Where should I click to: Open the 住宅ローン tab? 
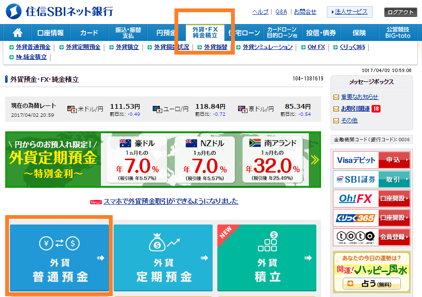pos(244,33)
